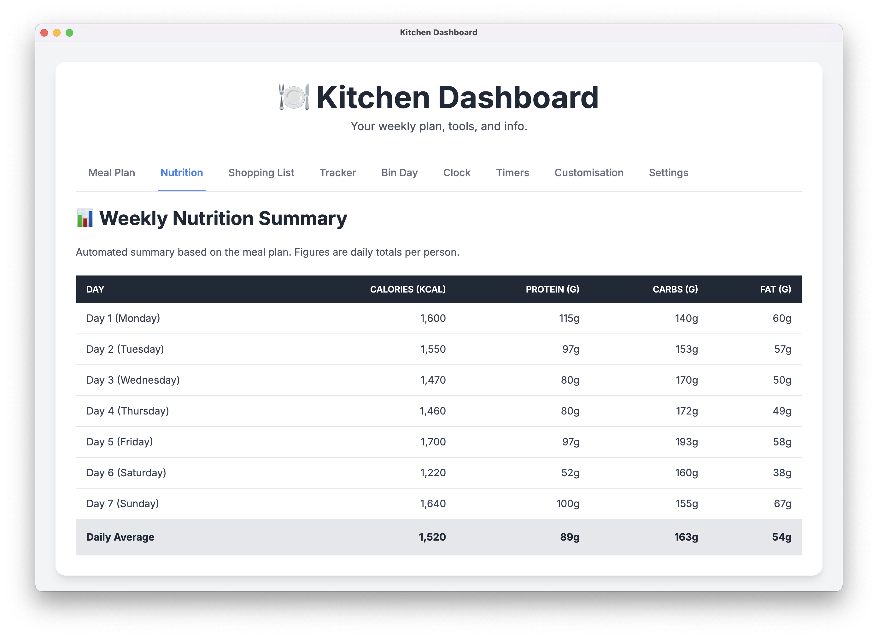
Task: Click Thursday's 172g carbs value
Action: point(687,411)
